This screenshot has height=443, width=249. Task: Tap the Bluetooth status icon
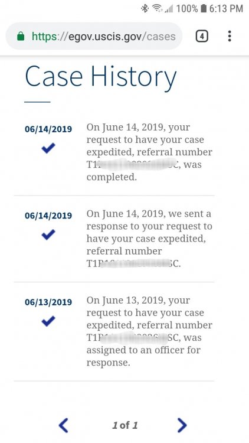(x=145, y=8)
